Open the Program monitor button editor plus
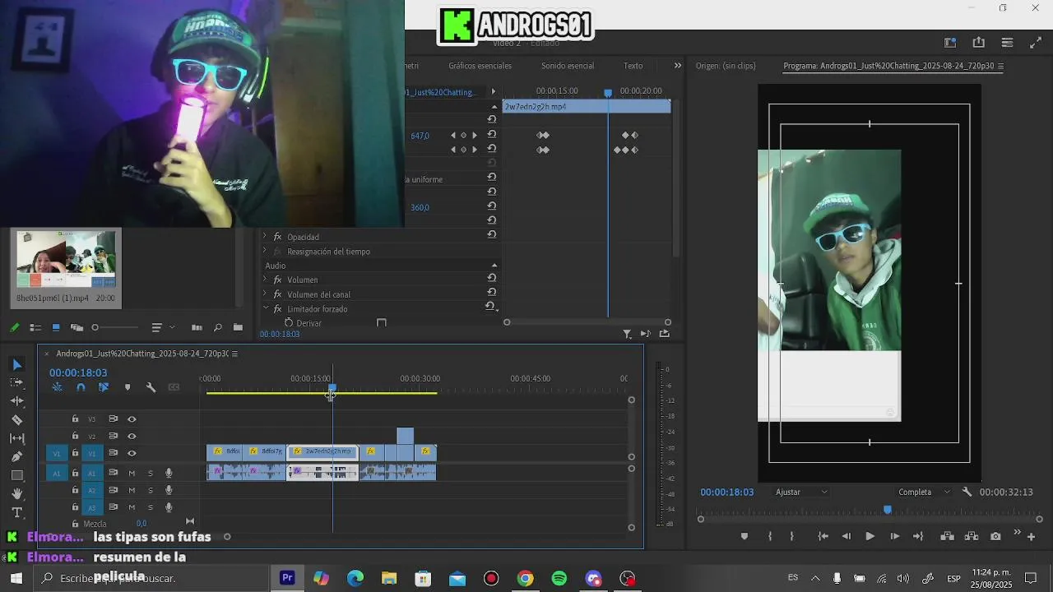Screen dimensions: 1053x592 1031,537
